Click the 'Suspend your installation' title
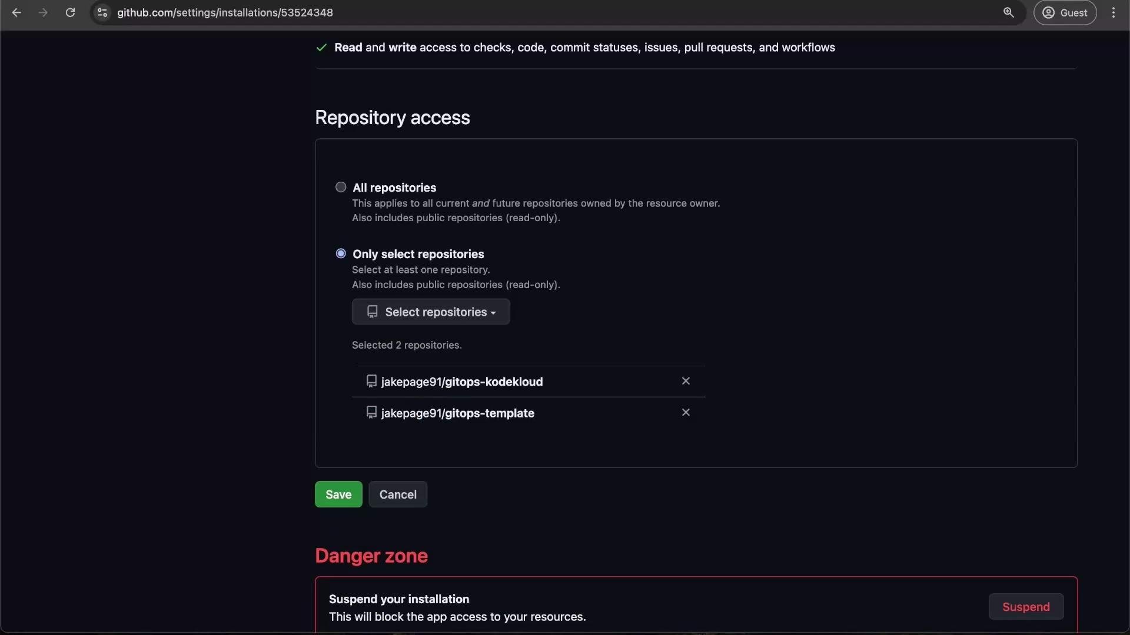The image size is (1130, 635). tap(399, 599)
